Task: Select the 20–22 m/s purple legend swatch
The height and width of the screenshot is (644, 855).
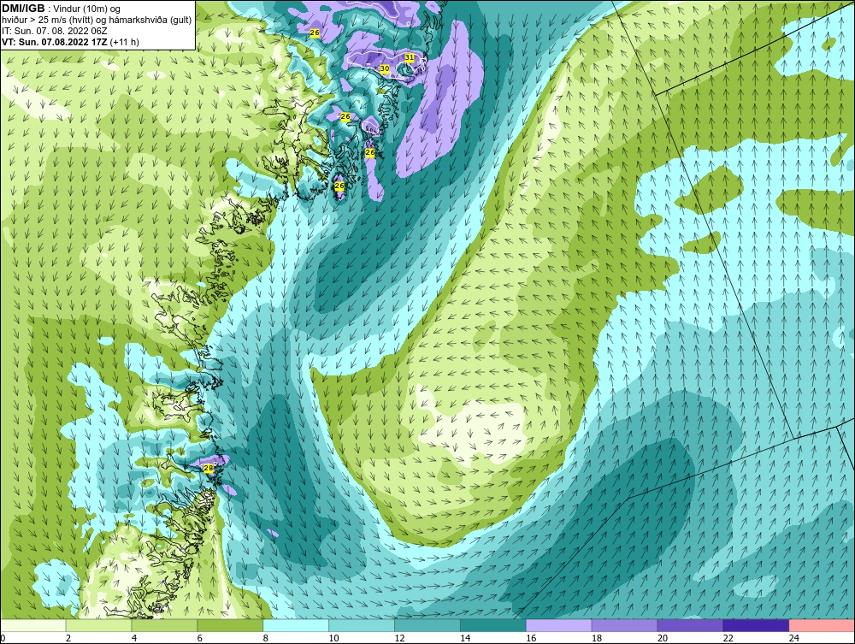Action: pyautogui.click(x=690, y=625)
